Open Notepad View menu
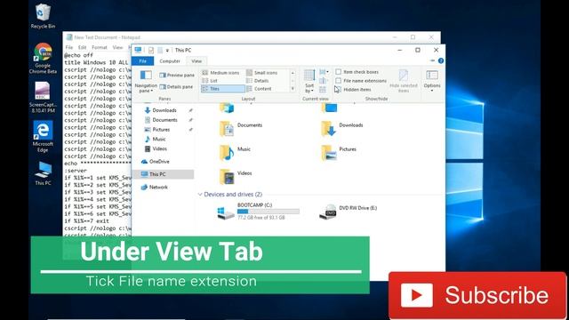The width and height of the screenshot is (569, 320). coord(117,47)
